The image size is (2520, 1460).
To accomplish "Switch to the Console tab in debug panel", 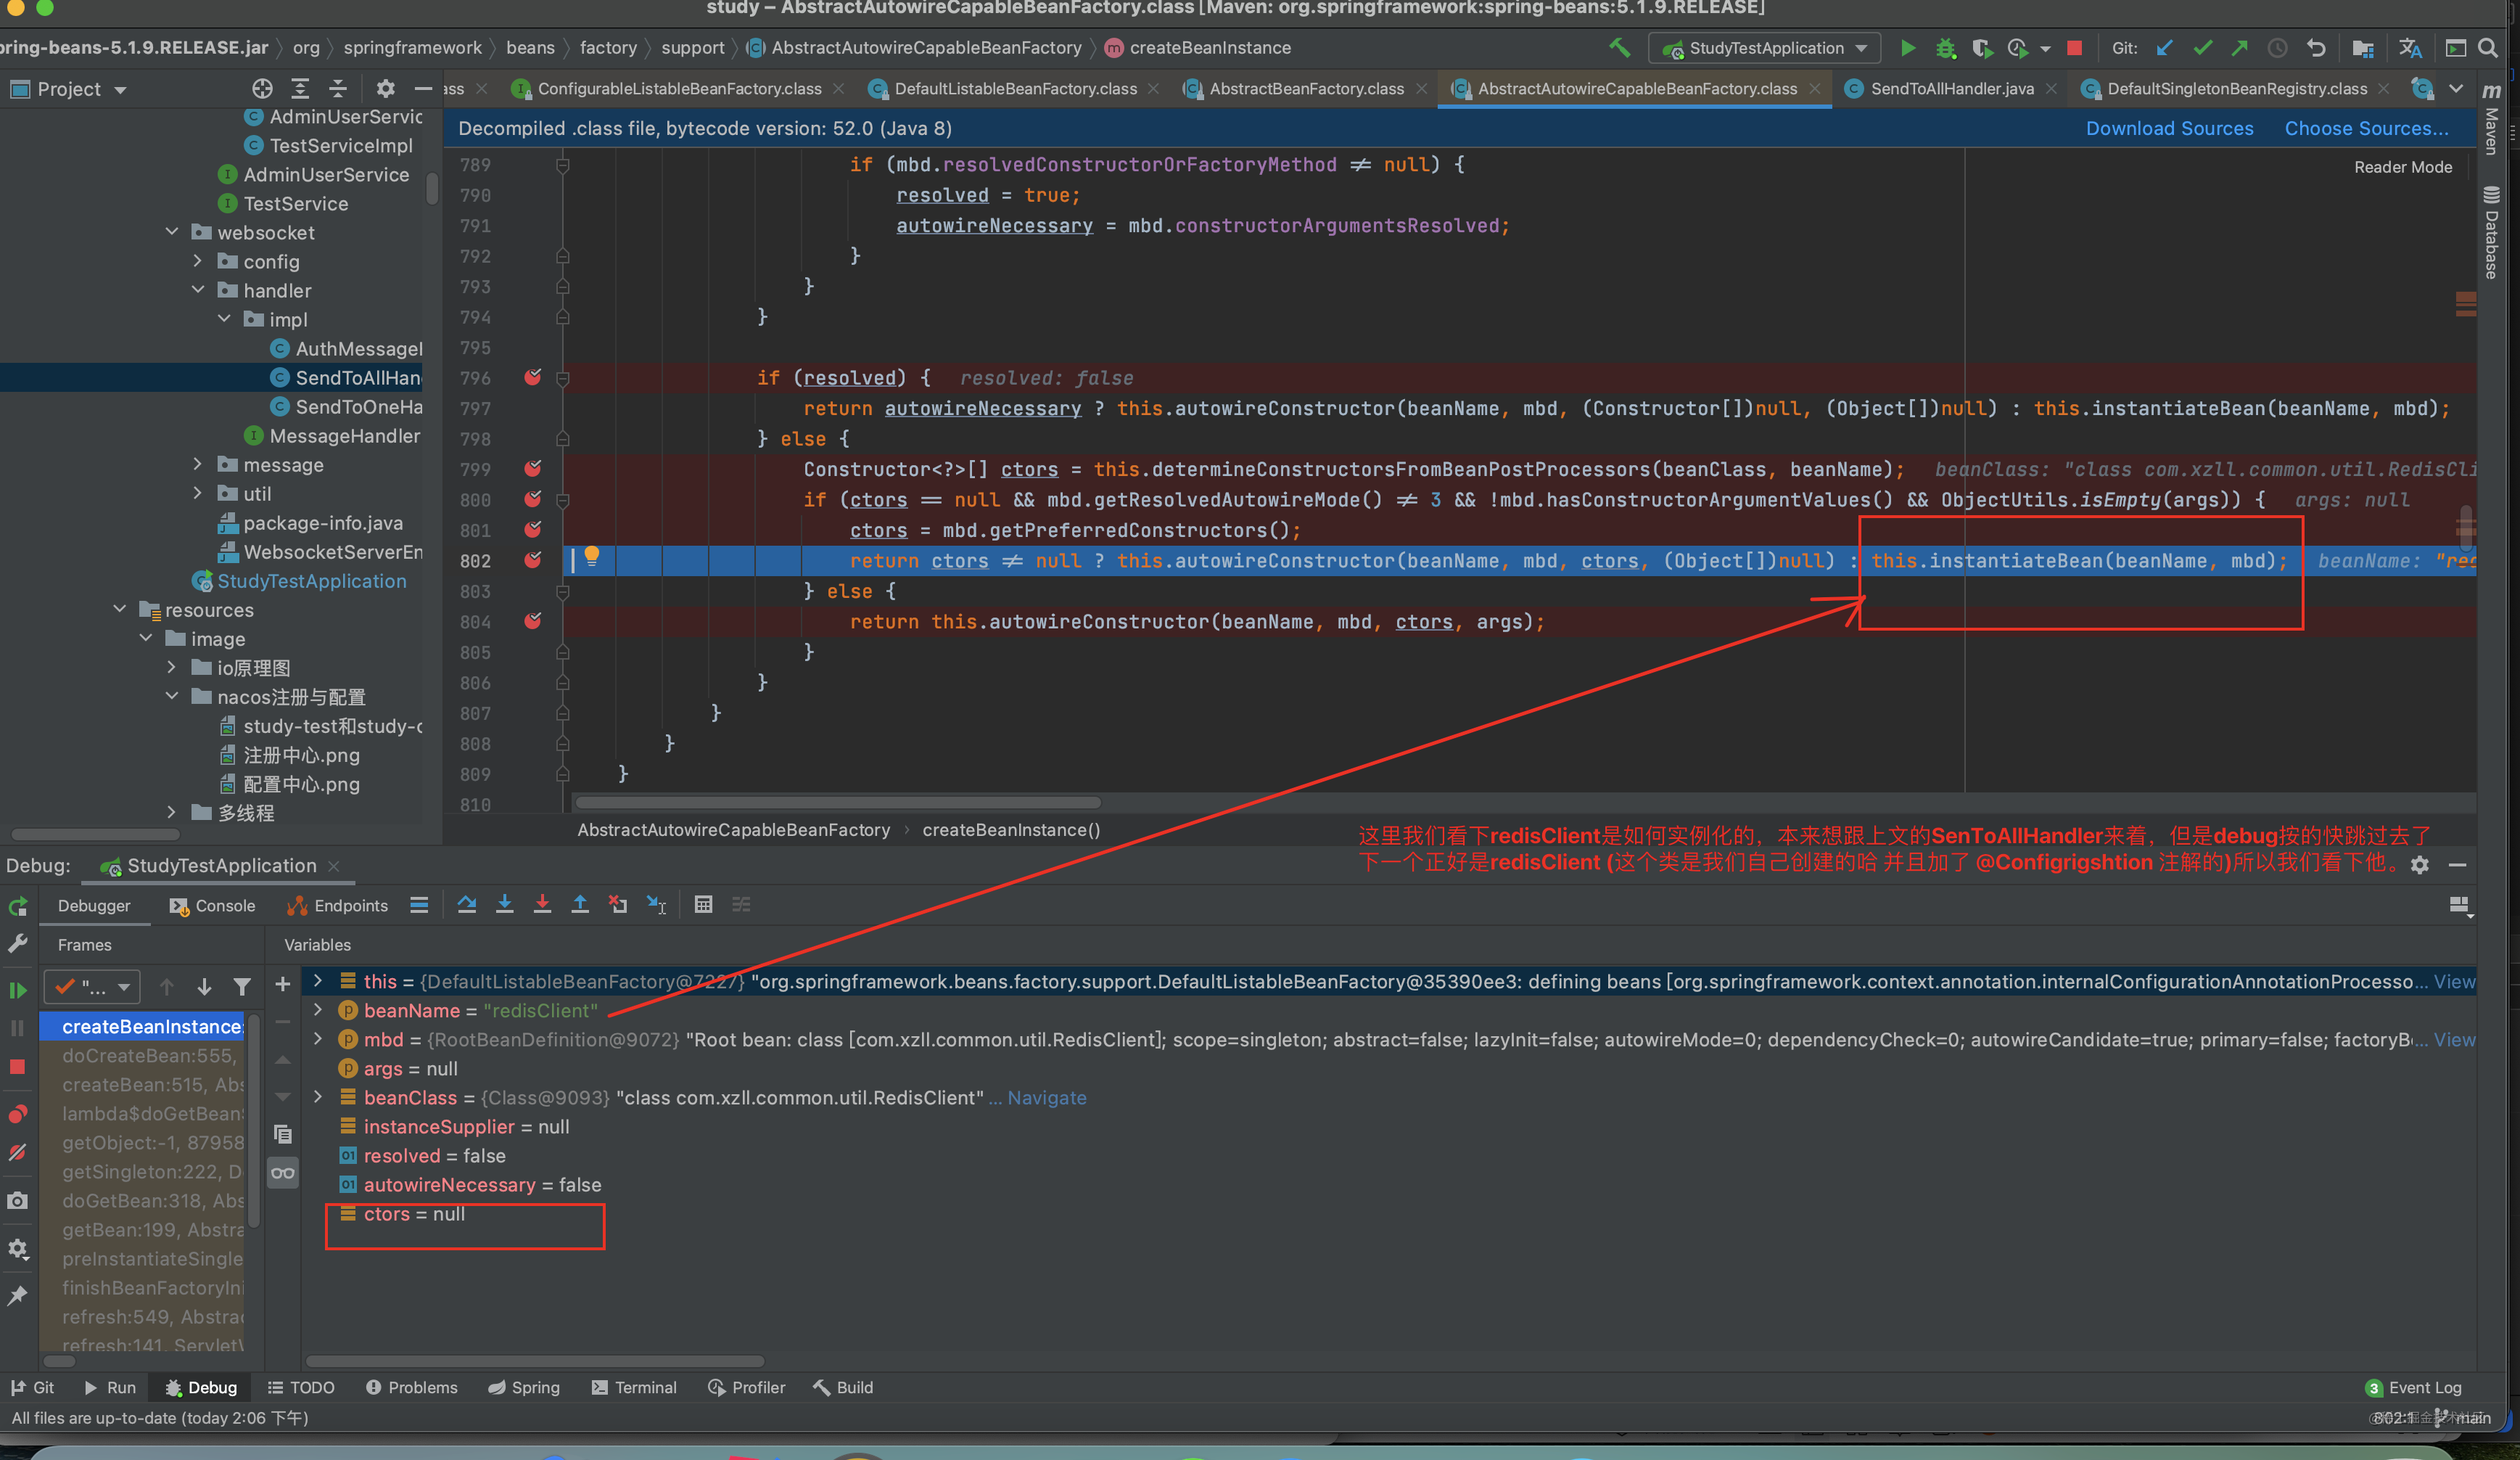I will pos(213,906).
